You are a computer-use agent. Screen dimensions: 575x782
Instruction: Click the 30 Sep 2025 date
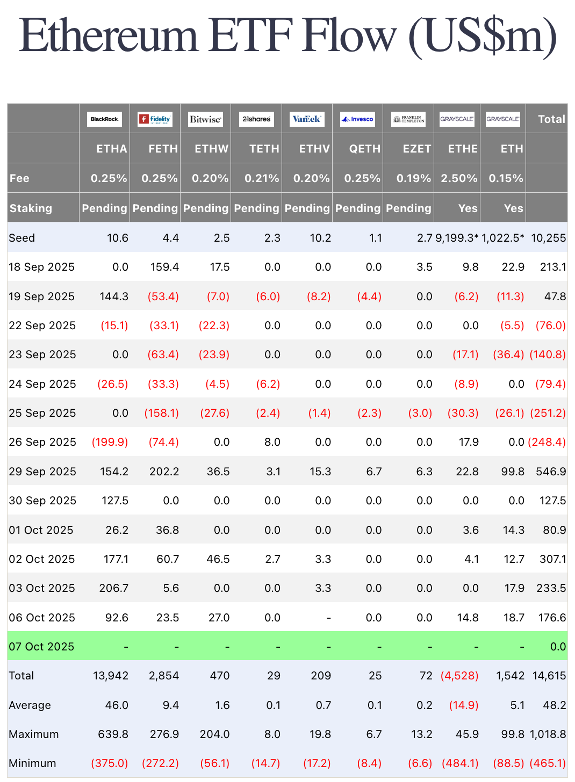pos(42,501)
